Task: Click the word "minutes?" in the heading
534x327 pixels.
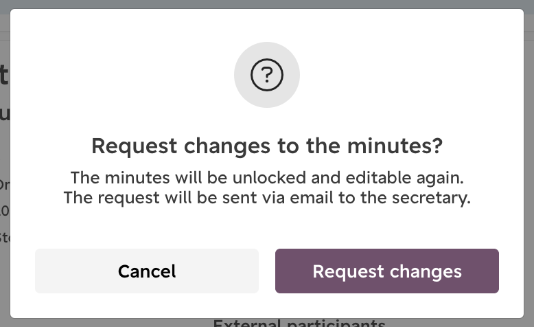Action: [395, 146]
